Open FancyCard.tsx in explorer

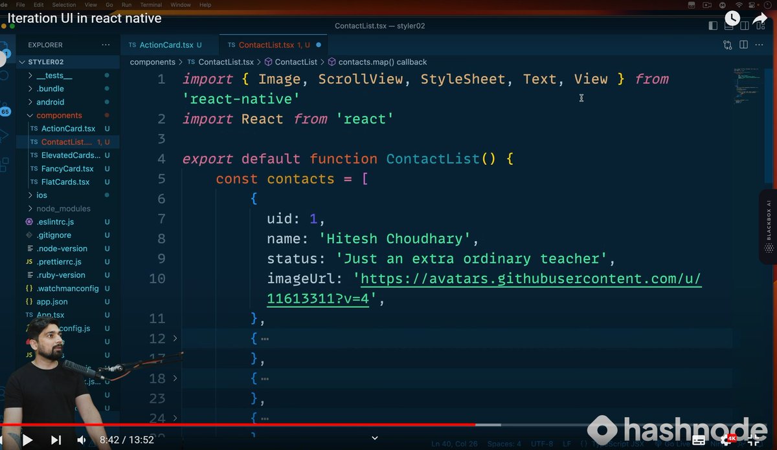point(67,168)
